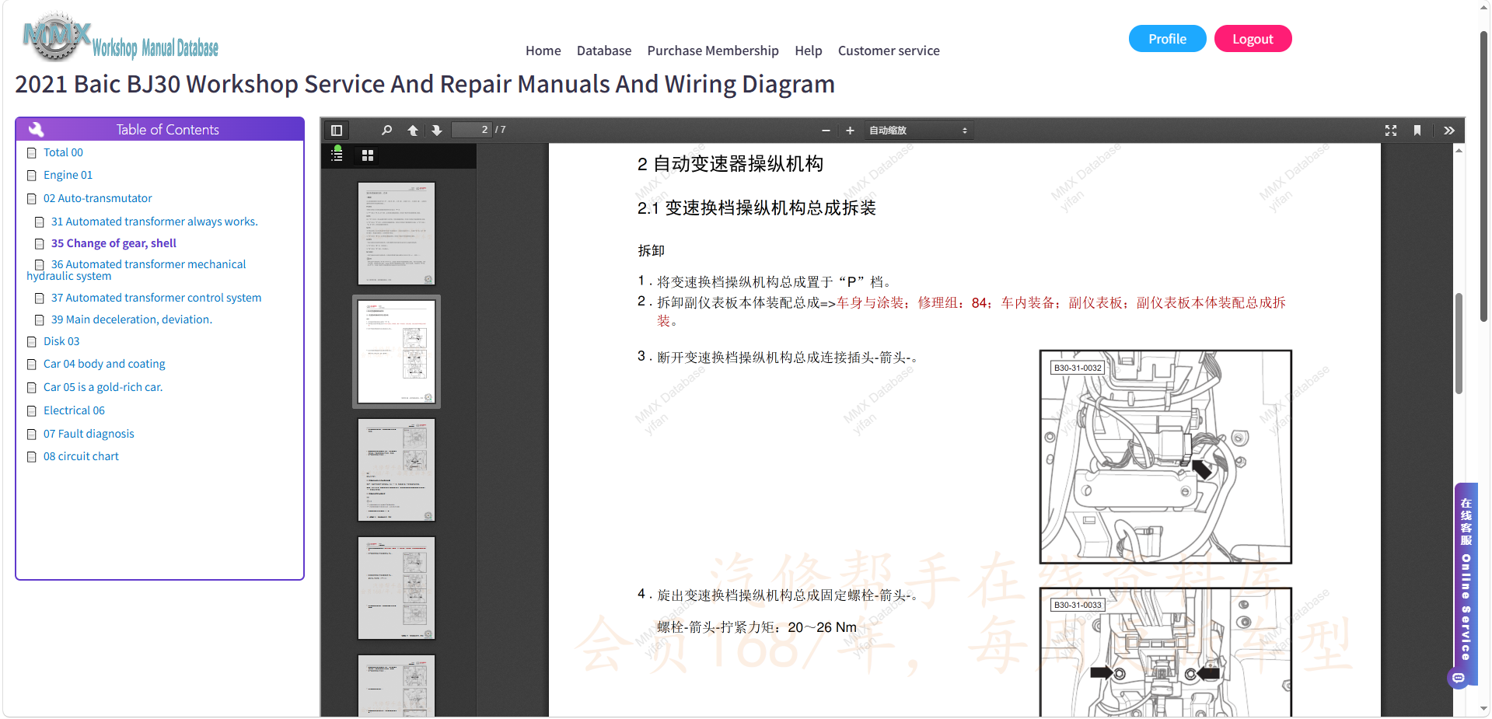This screenshot has height=719, width=1492.
Task: Click the Logout button
Action: point(1253,39)
